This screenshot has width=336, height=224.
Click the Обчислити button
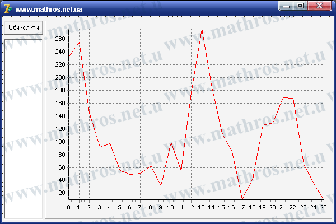(24, 27)
